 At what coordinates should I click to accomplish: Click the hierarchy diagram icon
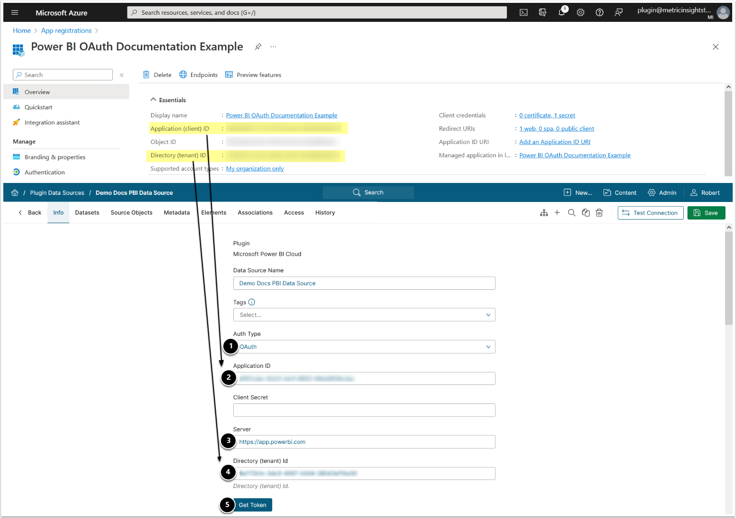pyautogui.click(x=544, y=213)
